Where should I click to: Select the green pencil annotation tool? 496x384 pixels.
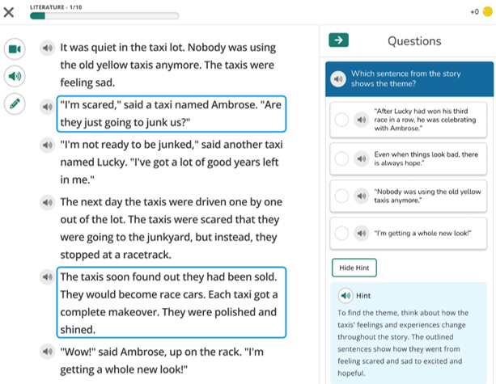(x=13, y=103)
